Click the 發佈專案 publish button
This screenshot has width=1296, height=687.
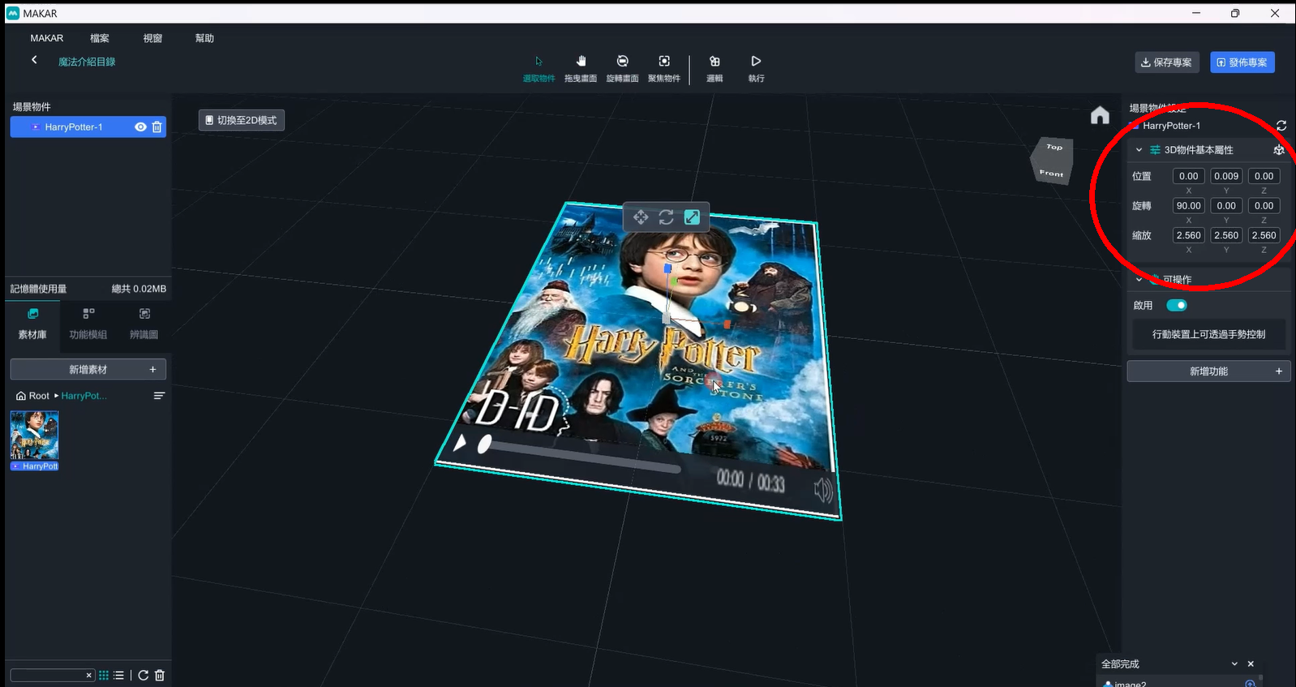tap(1242, 62)
